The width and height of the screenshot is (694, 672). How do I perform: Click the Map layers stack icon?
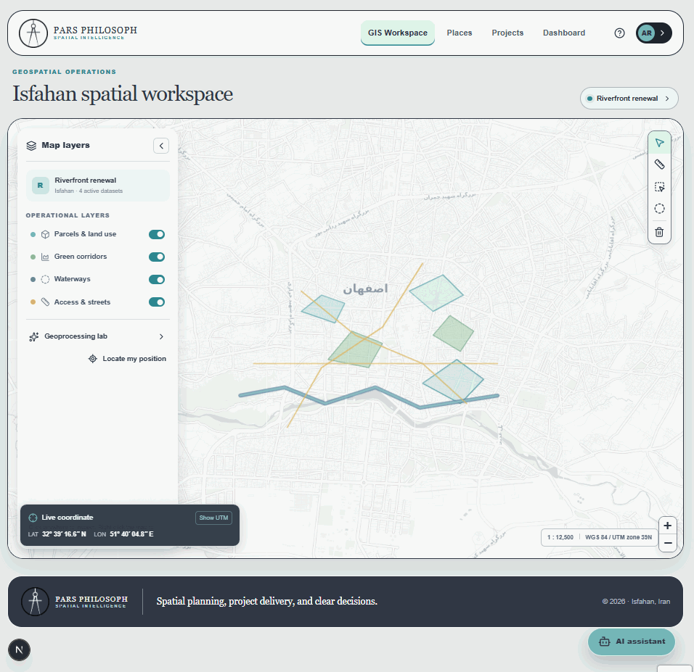tap(31, 146)
